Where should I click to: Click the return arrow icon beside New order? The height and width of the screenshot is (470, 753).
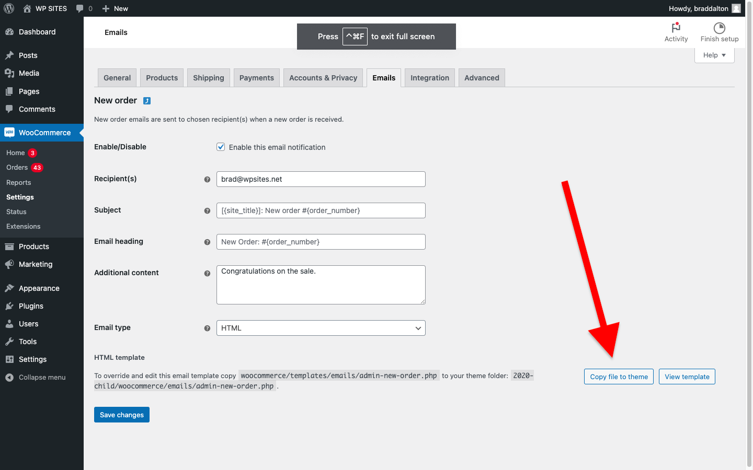pos(147,101)
